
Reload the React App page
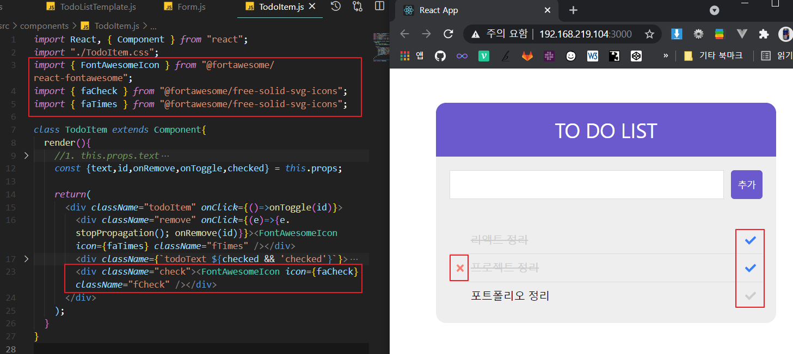[x=448, y=34]
